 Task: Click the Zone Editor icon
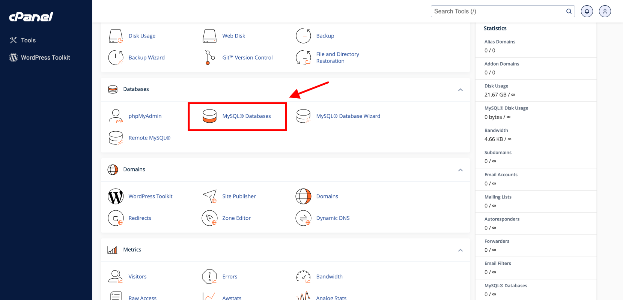pos(209,218)
